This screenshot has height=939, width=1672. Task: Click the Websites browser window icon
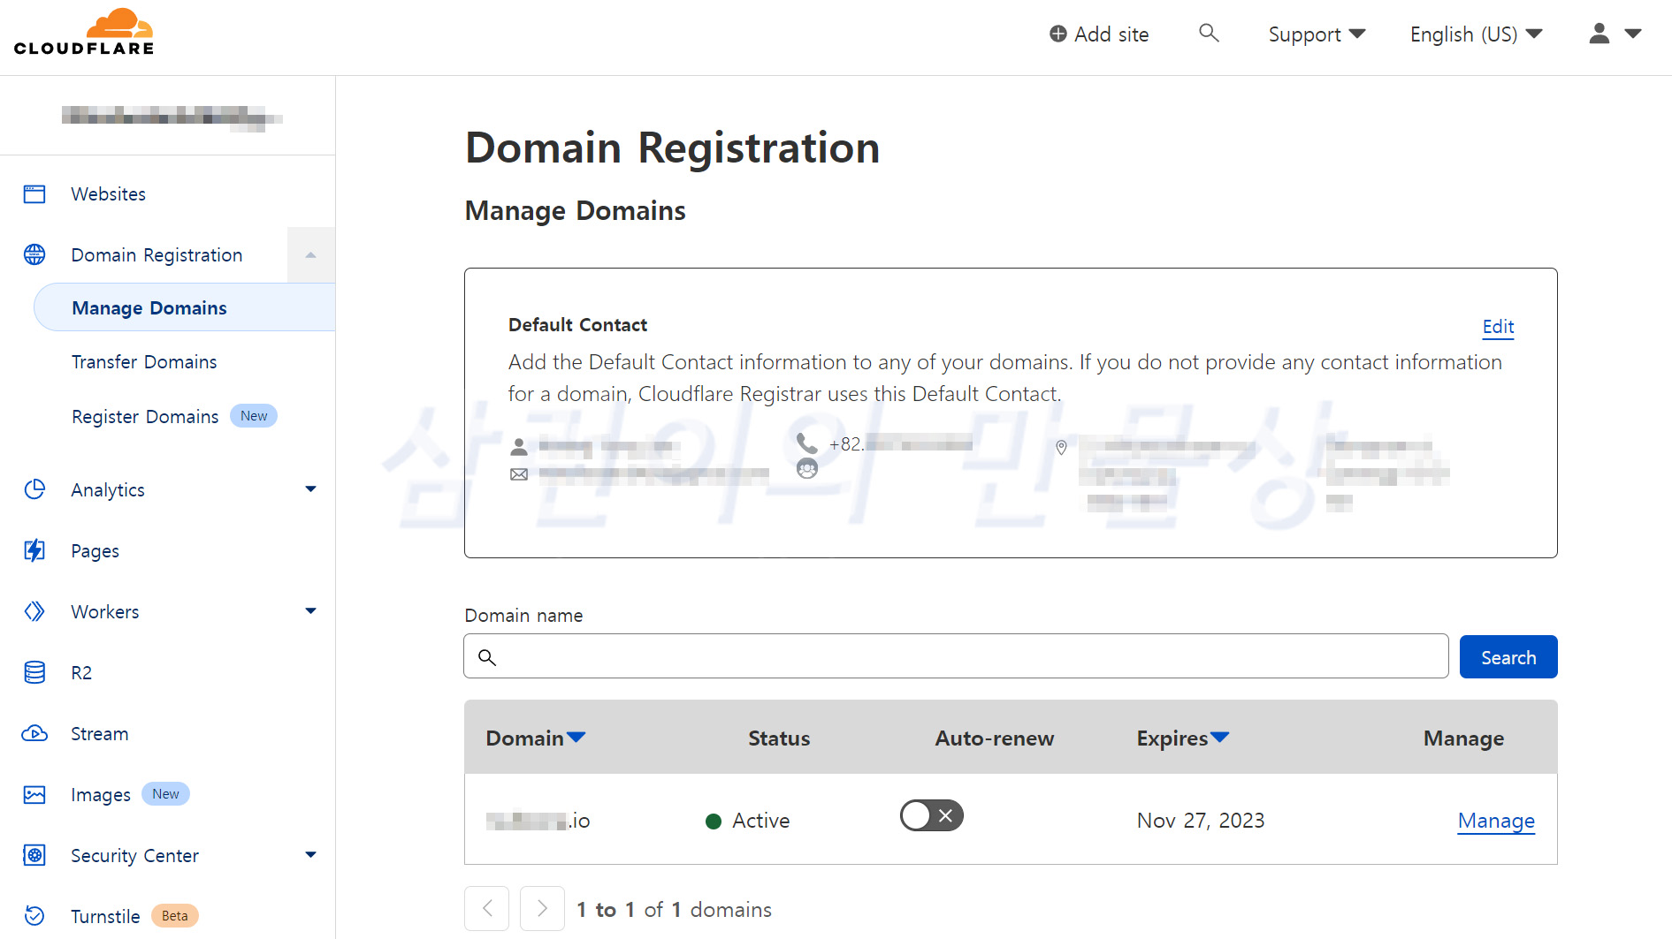[x=34, y=194]
